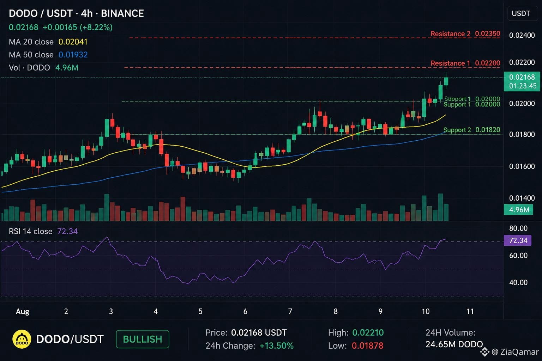Click the +0.00165 (+8.22%) change readout
The height and width of the screenshot is (361, 542).
[78, 27]
